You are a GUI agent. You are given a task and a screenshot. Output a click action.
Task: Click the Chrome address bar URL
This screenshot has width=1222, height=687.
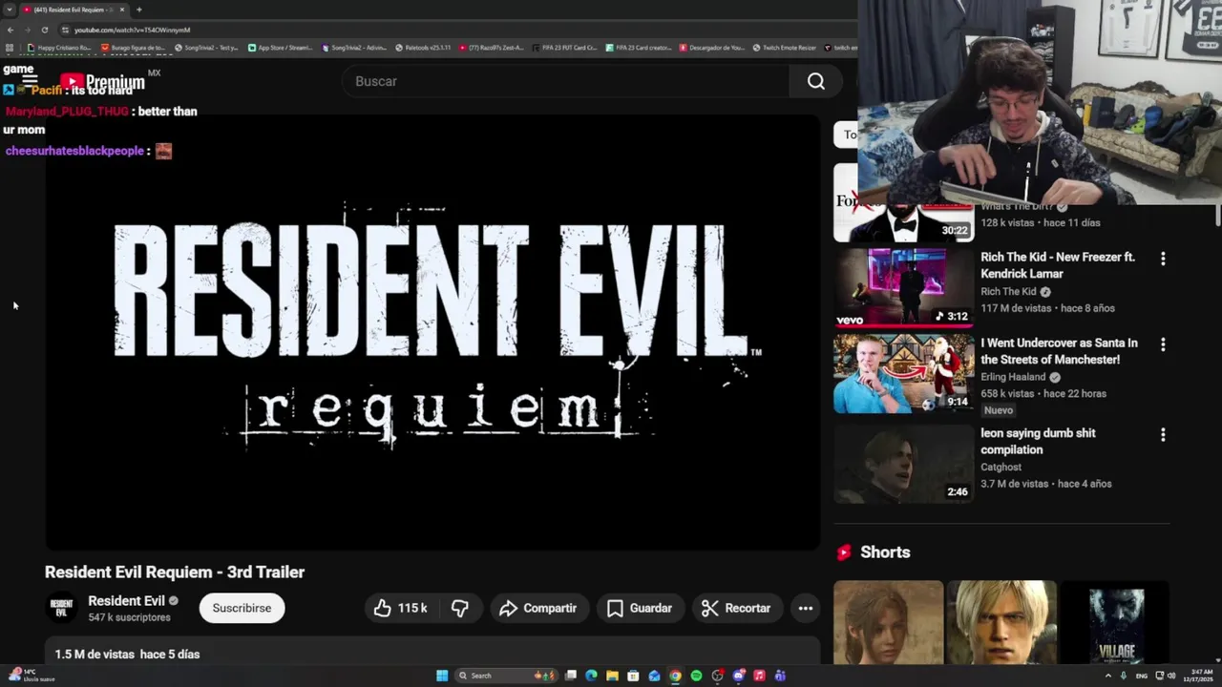pos(132,30)
